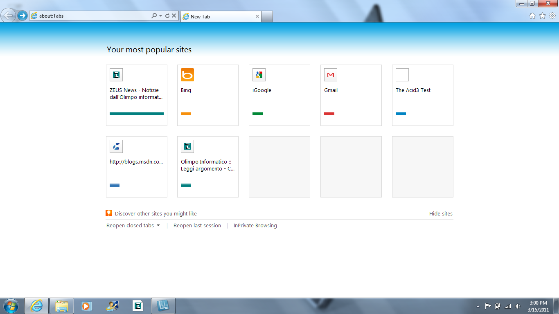Click the blank Acid3 Test favicon
This screenshot has width=559, height=314.
click(402, 75)
